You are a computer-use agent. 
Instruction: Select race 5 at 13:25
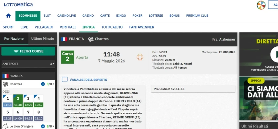8,114
